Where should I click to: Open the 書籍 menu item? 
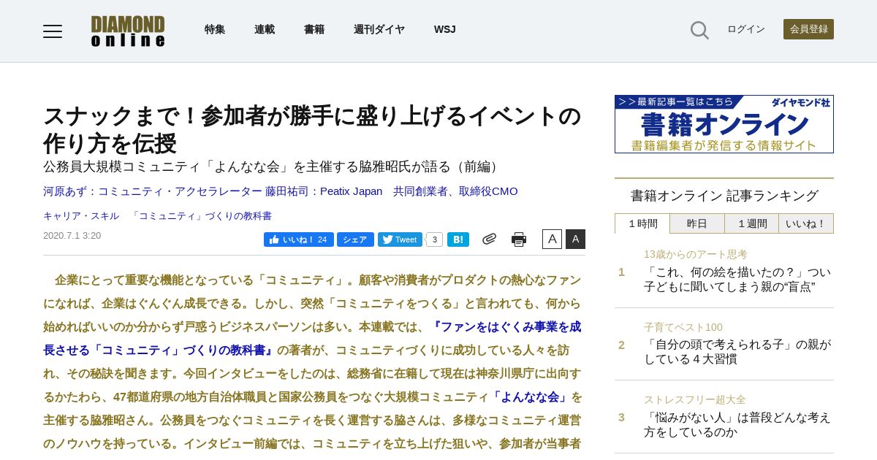(x=314, y=29)
